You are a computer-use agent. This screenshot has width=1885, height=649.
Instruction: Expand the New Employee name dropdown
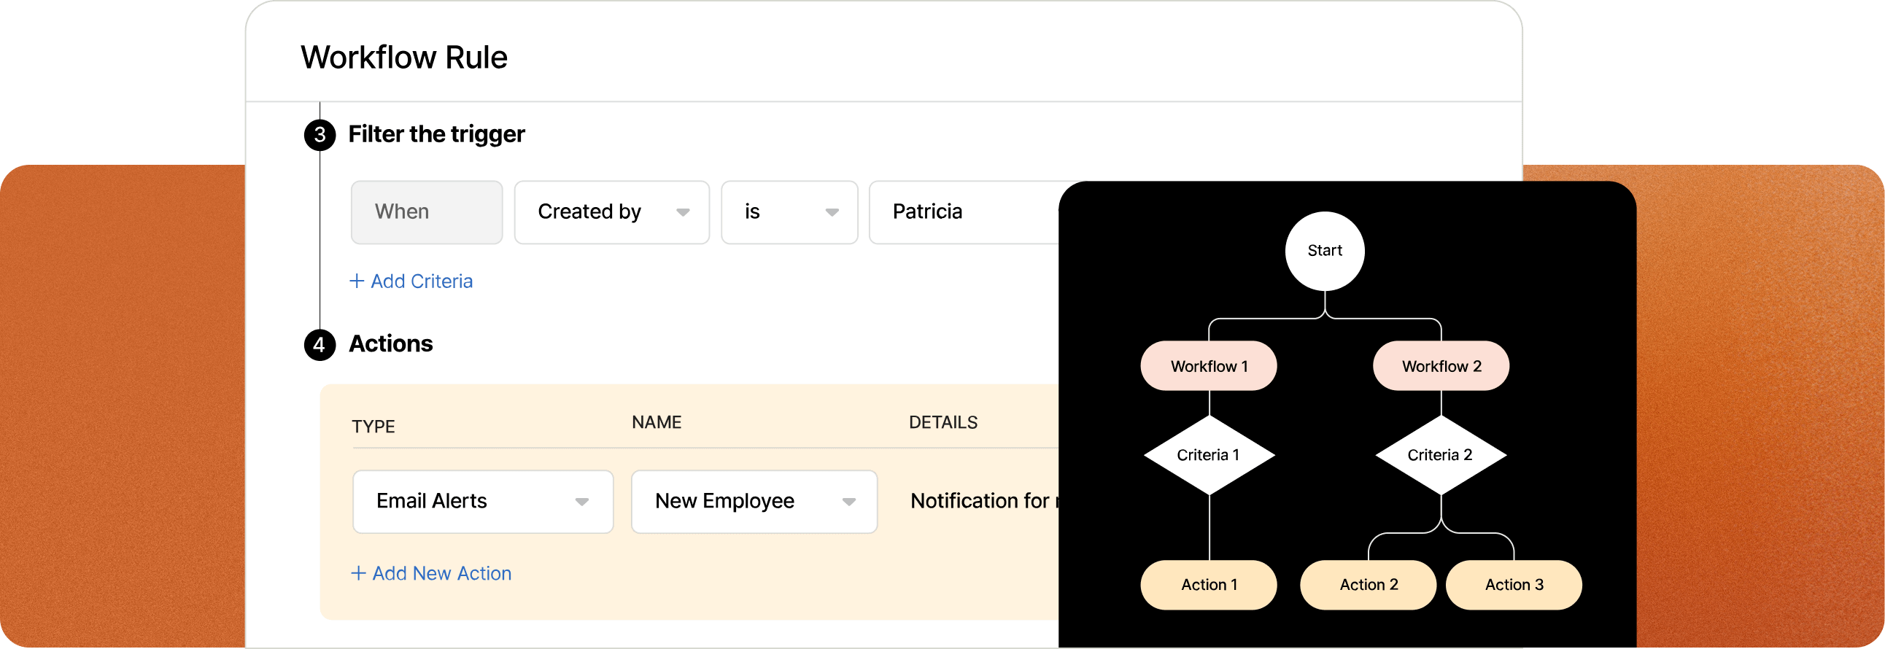coord(754,501)
